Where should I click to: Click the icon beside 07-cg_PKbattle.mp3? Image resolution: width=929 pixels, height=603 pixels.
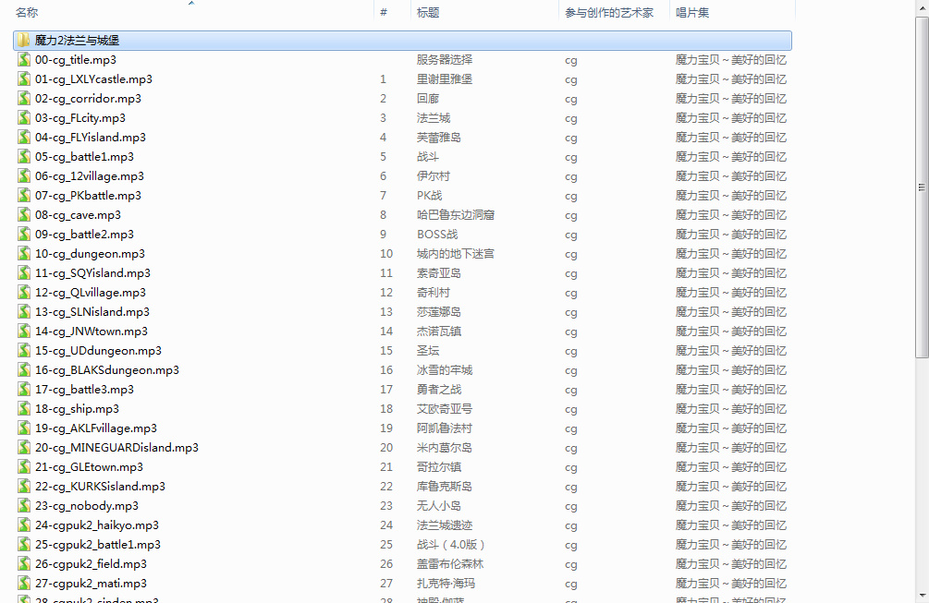(23, 195)
